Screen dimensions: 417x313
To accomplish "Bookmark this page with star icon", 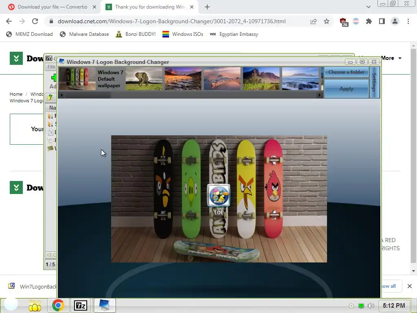I will 327,21.
